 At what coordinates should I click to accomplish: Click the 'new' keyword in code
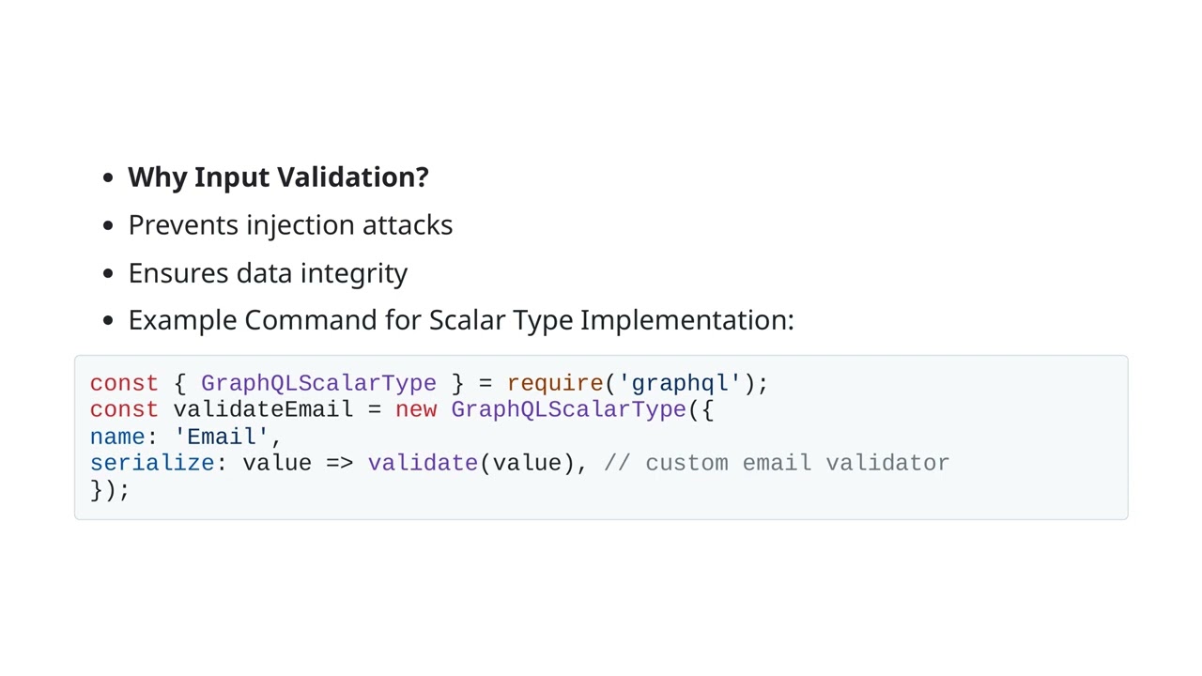416,409
